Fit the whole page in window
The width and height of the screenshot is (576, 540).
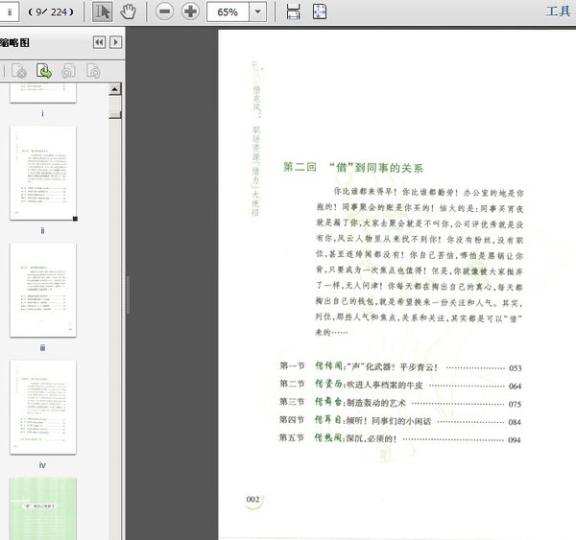pos(320,12)
